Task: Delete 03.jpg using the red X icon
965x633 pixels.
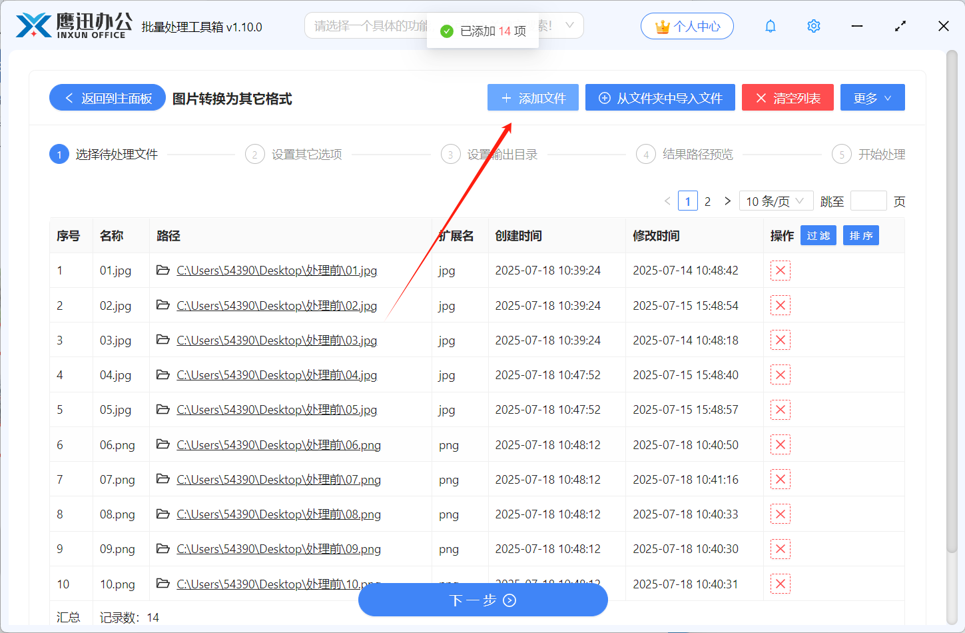Action: coord(781,340)
